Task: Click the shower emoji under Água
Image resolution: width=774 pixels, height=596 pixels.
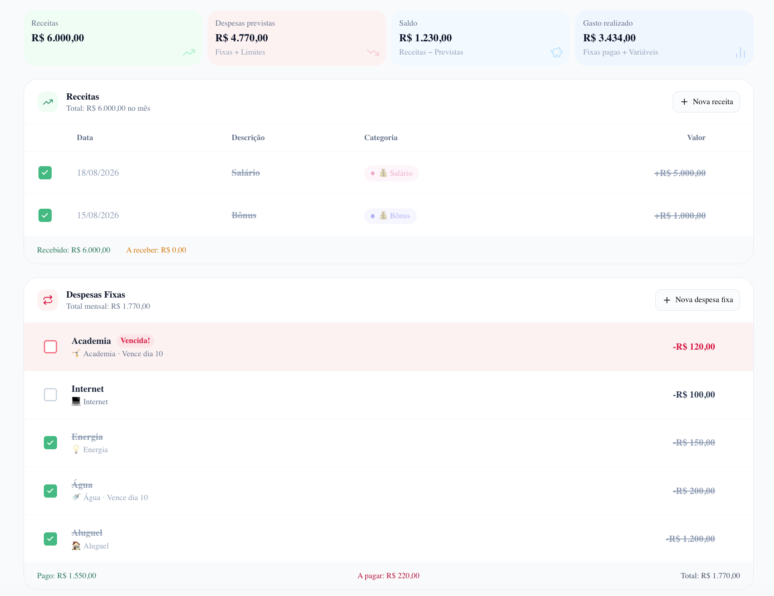Action: tap(76, 498)
